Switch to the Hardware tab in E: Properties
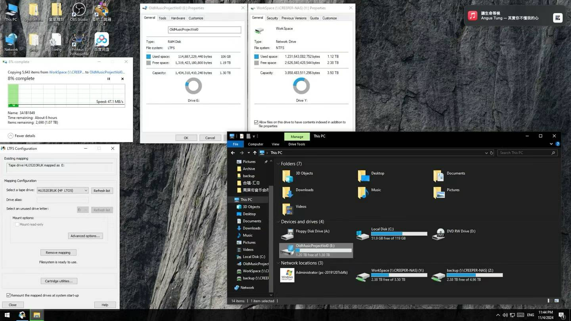 [178, 18]
